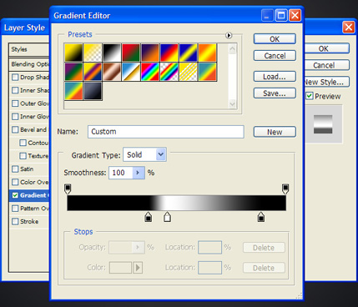This screenshot has width=358, height=307.
Task: Select the transparent stripes yellow preset
Action: [189, 72]
